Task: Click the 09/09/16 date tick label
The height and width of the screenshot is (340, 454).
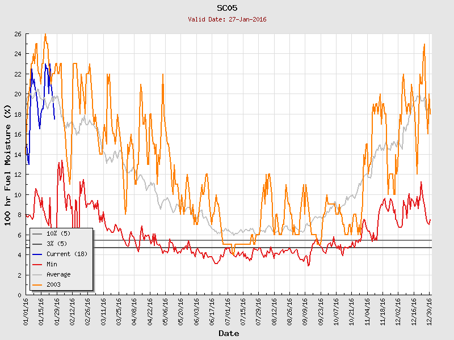Action: pyautogui.click(x=305, y=309)
